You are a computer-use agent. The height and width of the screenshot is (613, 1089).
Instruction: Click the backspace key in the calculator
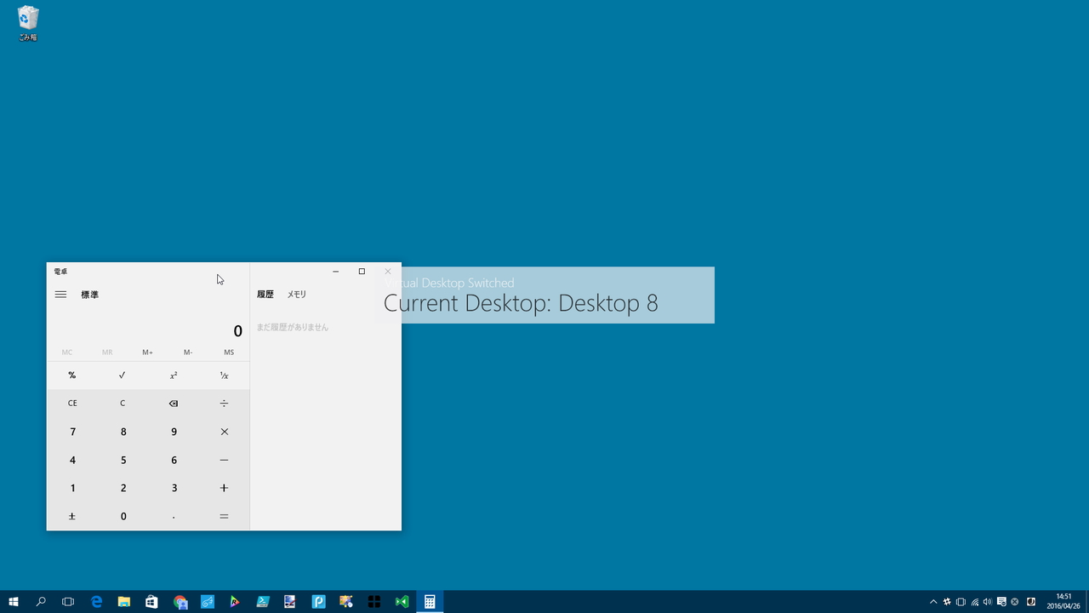click(174, 404)
